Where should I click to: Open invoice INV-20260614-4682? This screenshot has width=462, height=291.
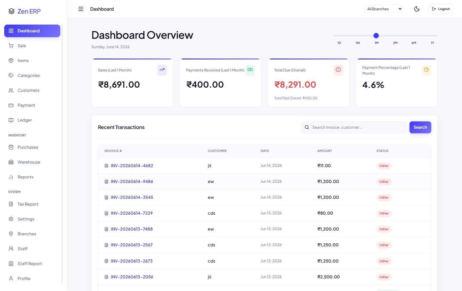pos(132,166)
